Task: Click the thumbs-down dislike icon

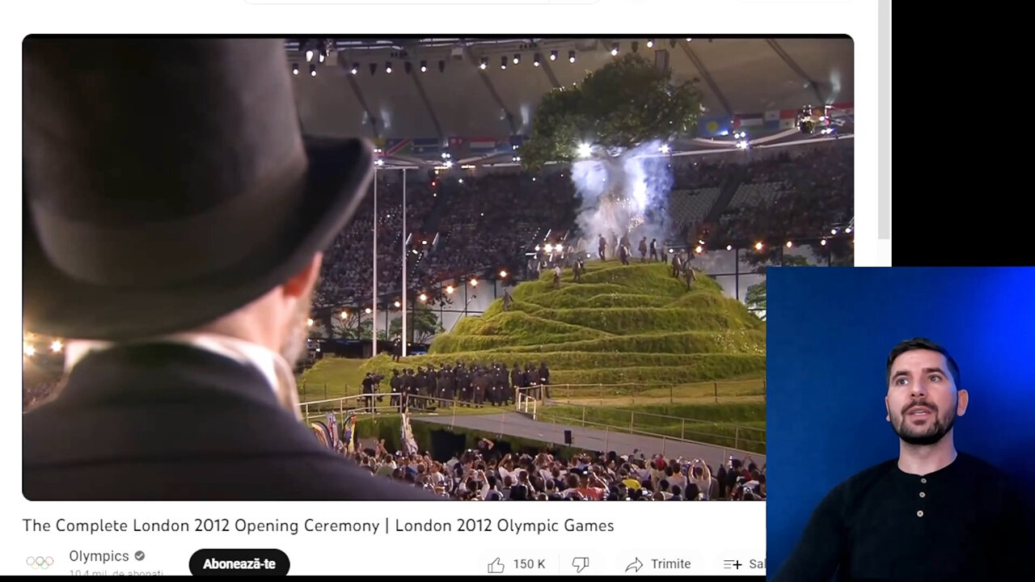Action: coord(581,564)
